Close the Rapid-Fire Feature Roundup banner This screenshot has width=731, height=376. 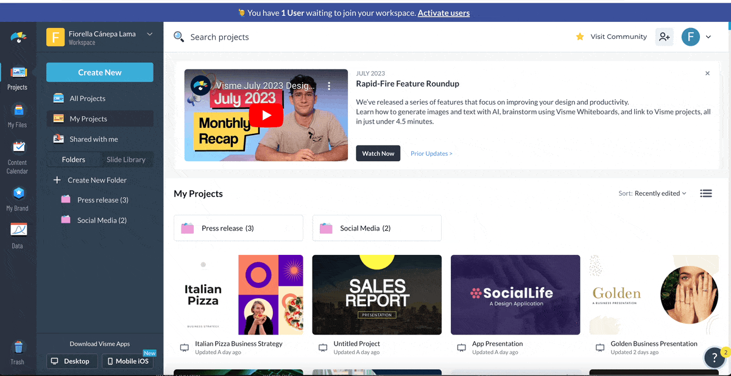tap(707, 73)
